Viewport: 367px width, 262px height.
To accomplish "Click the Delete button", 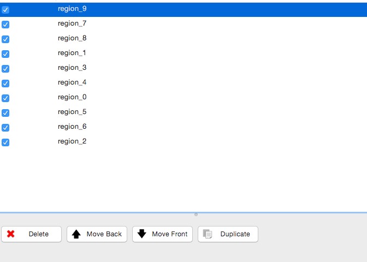I will [31, 234].
